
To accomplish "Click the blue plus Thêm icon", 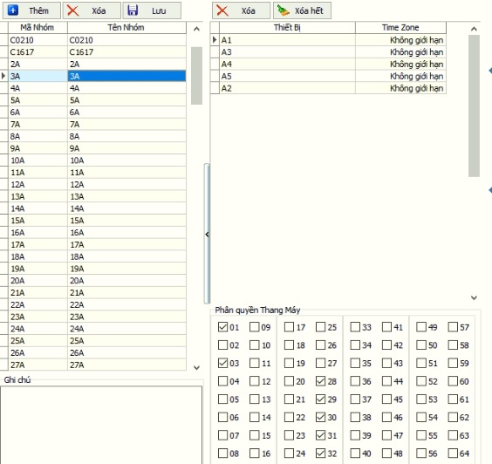I will (x=13, y=10).
